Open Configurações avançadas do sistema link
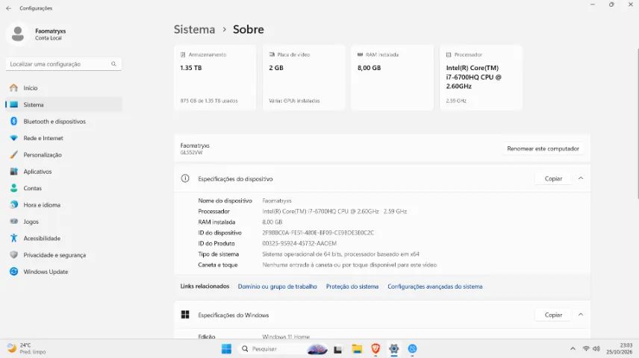The height and width of the screenshot is (358, 639). [434, 286]
